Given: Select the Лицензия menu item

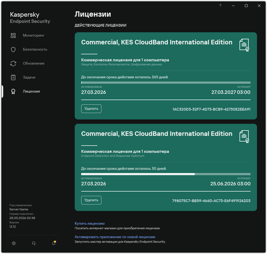Looking at the screenshot, I should (x=31, y=91).
